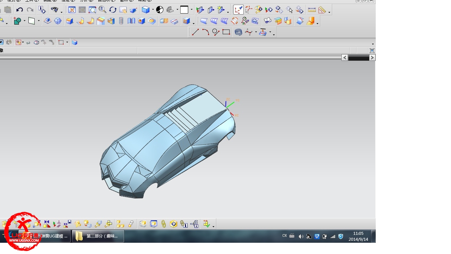
Task: Click the shaded cube rendering style icon
Action: tap(146, 10)
